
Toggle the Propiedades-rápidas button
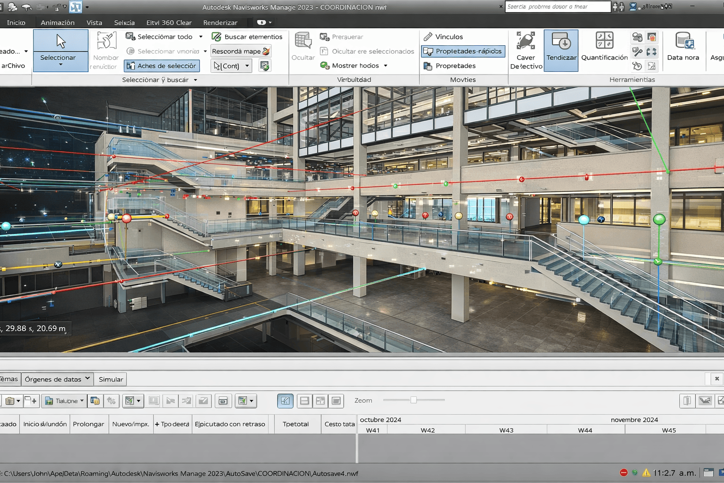463,51
